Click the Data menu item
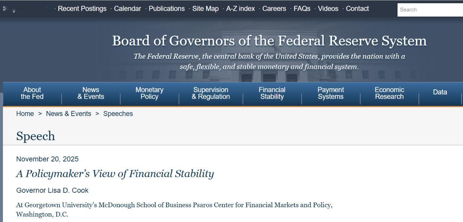 (x=440, y=92)
